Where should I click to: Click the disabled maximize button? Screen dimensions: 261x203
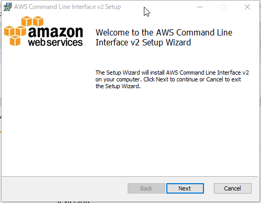click(x=223, y=7)
